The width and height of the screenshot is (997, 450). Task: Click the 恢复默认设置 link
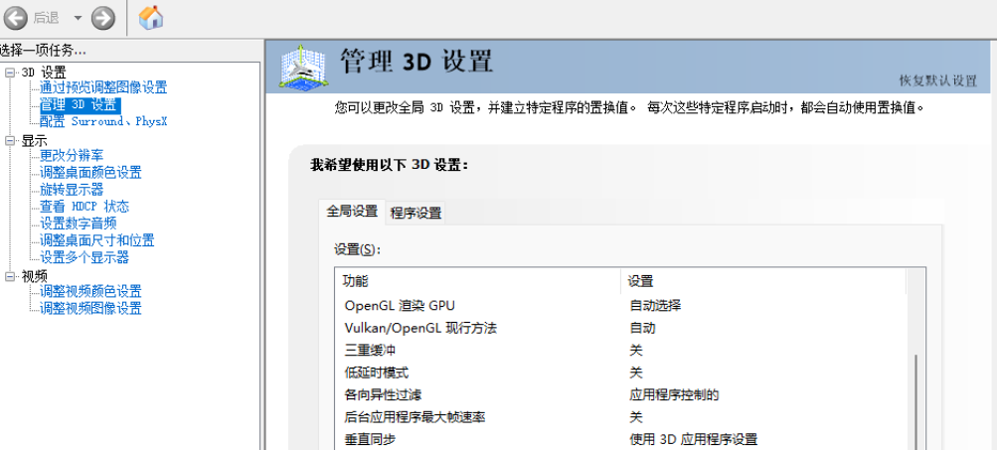click(x=937, y=80)
